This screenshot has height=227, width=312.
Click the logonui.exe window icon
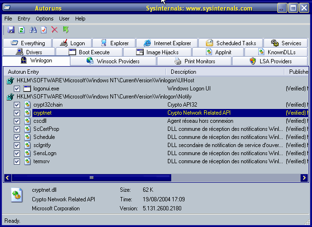coord(27,89)
